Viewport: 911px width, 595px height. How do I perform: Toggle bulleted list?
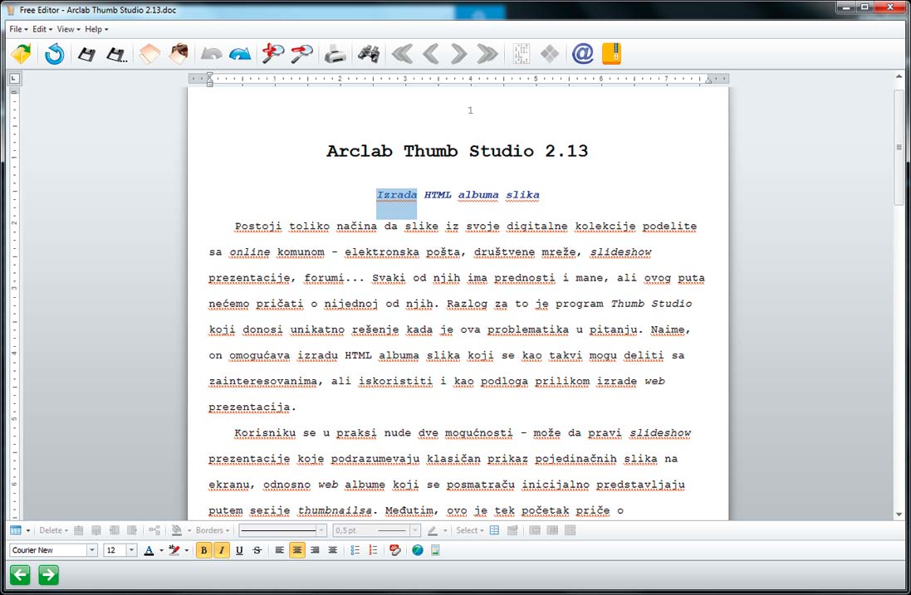pos(355,549)
